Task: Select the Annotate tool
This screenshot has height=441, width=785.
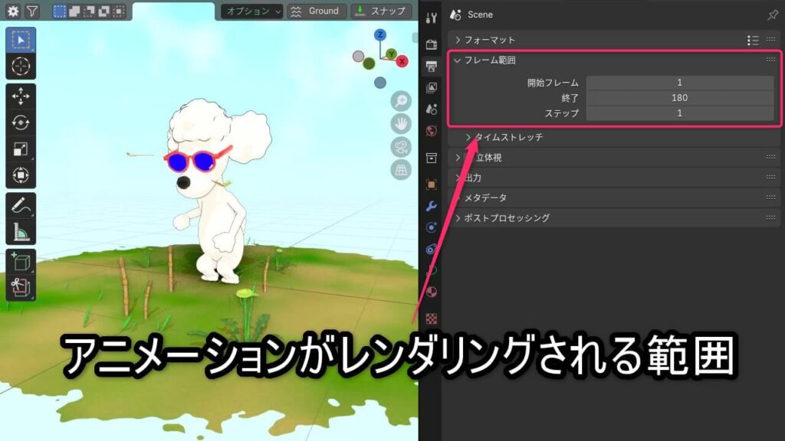Action: point(21,205)
